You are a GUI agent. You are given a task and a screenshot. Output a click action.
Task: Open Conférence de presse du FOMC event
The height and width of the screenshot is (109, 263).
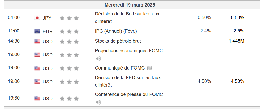tap(129, 94)
